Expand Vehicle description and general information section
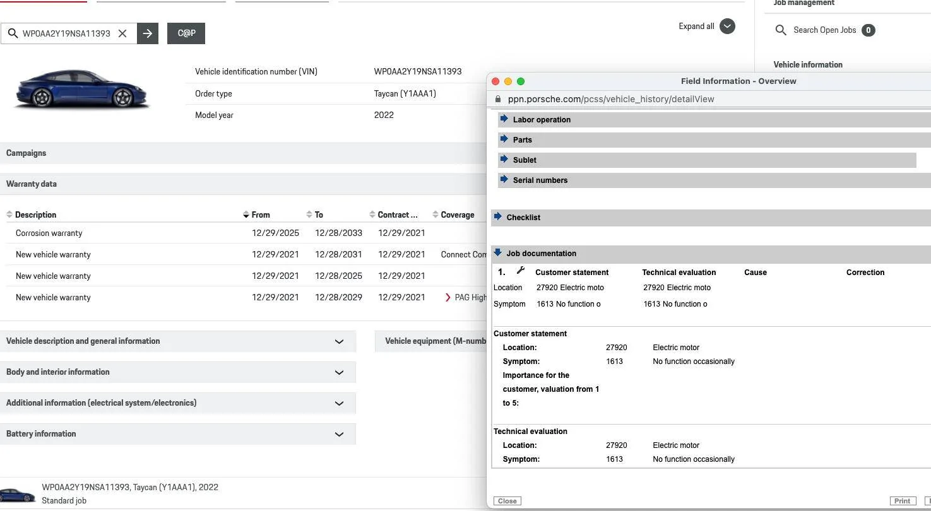 point(178,341)
